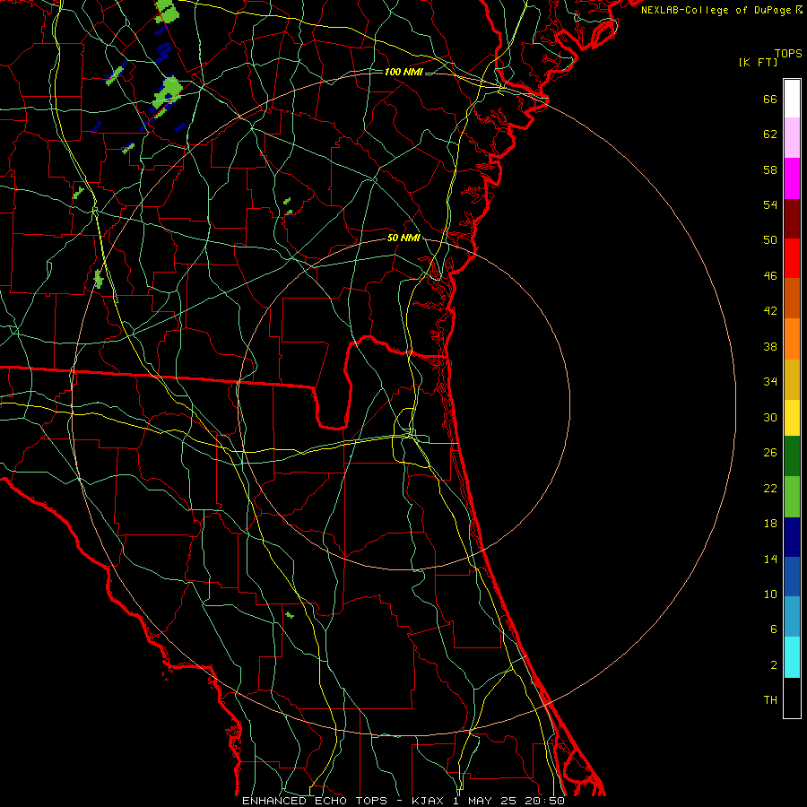The width and height of the screenshot is (807, 807).
Task: Click the '50' scale label
Action: [x=770, y=240]
